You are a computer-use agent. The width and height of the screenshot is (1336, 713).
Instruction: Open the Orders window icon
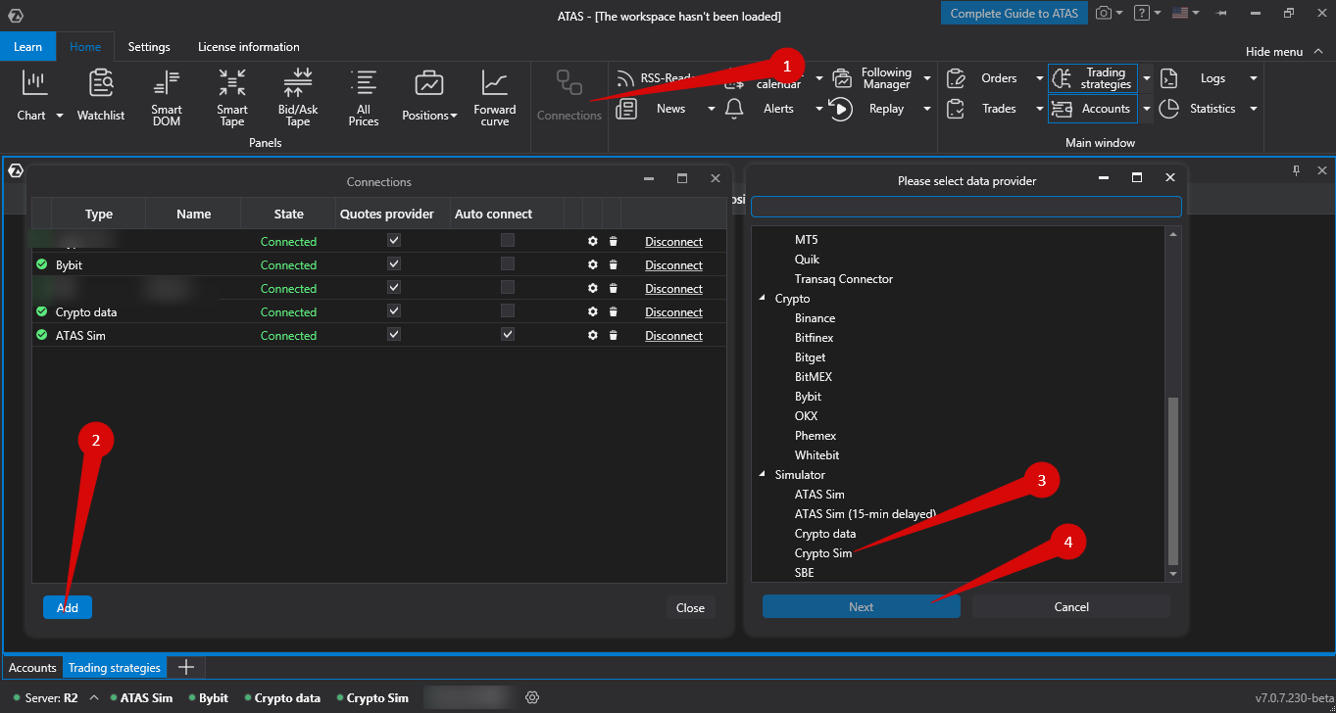956,78
